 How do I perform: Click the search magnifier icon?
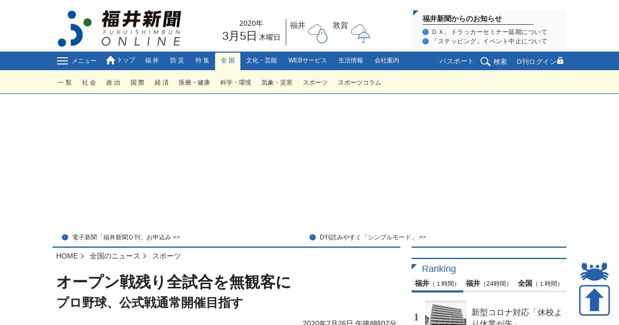[x=485, y=61]
